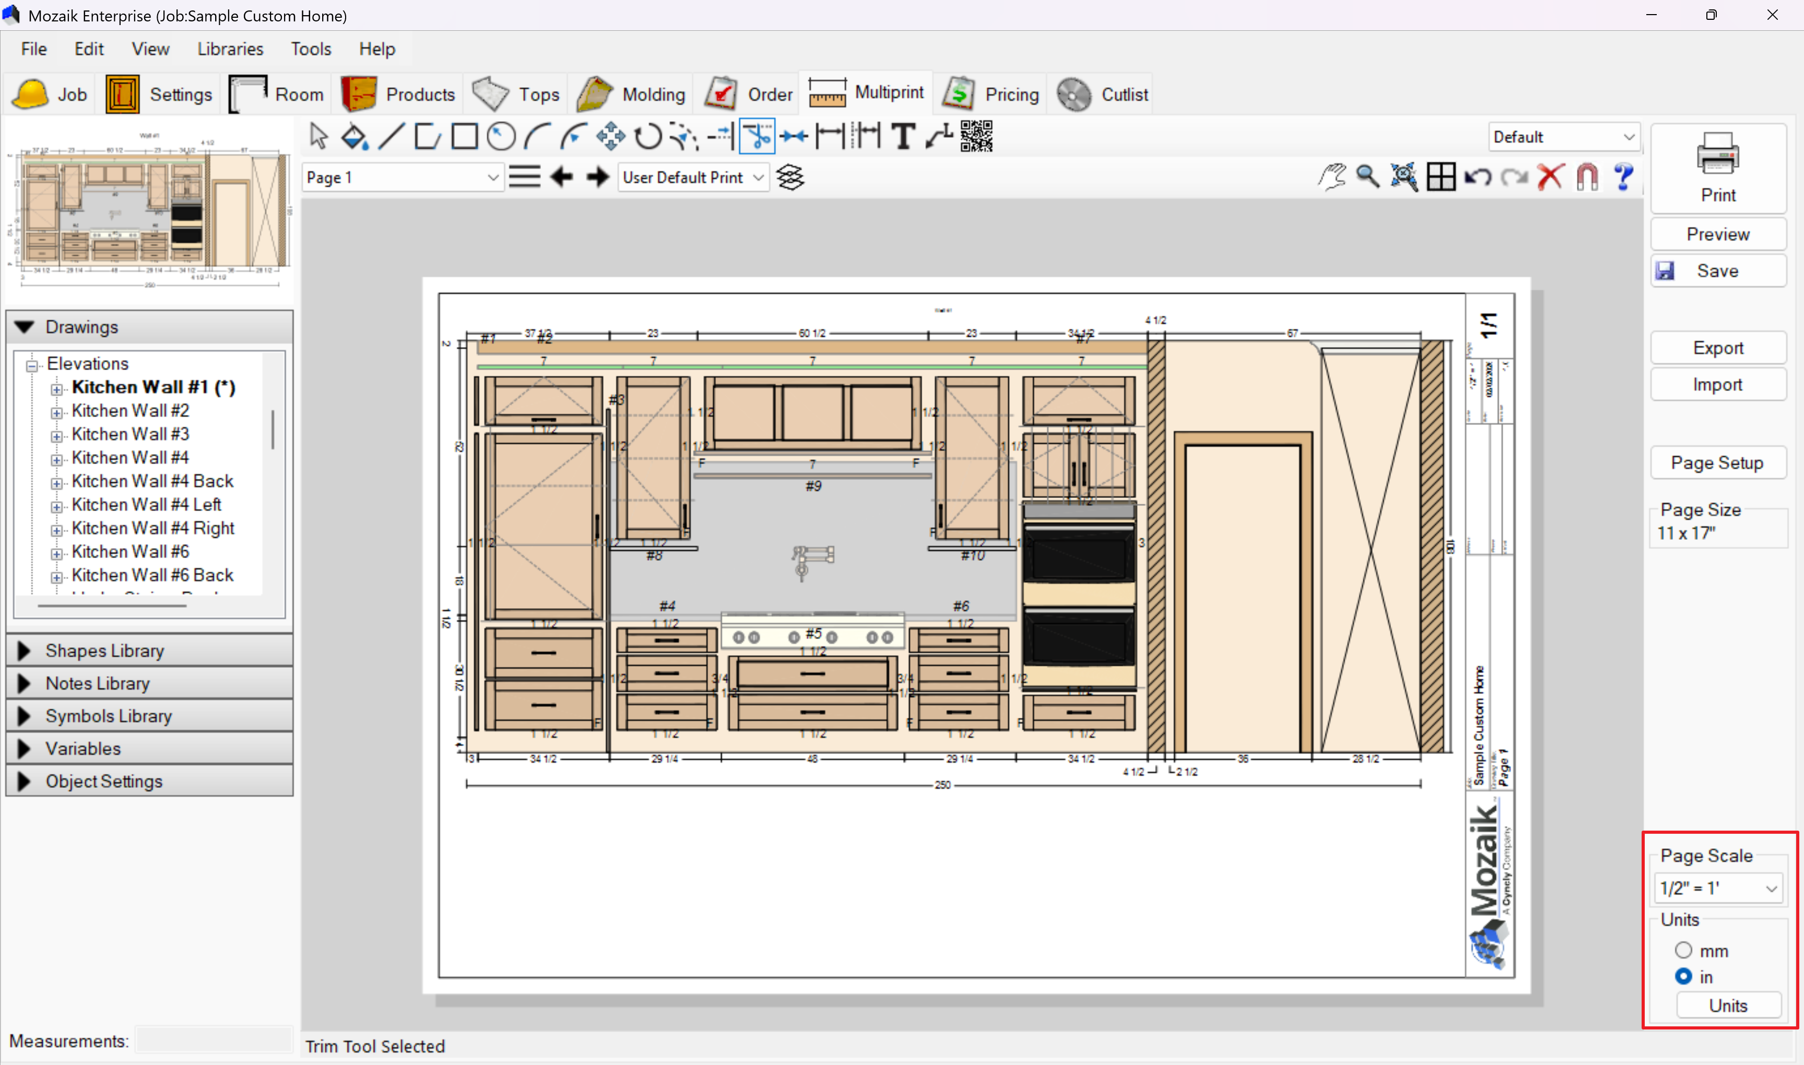Open the Page 1 dropdown

[402, 177]
